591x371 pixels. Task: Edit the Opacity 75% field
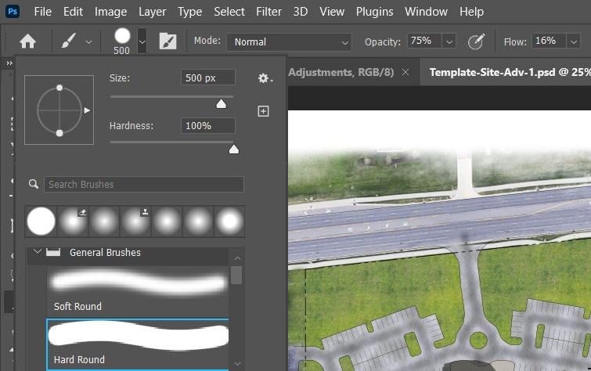click(424, 41)
